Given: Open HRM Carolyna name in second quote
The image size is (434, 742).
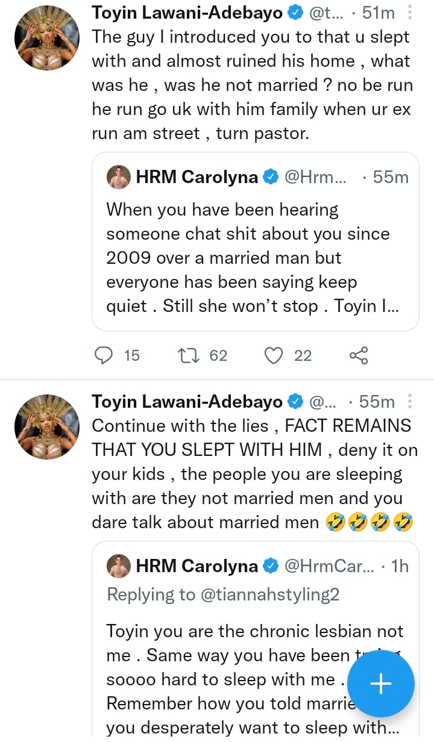Looking at the screenshot, I should (x=197, y=566).
